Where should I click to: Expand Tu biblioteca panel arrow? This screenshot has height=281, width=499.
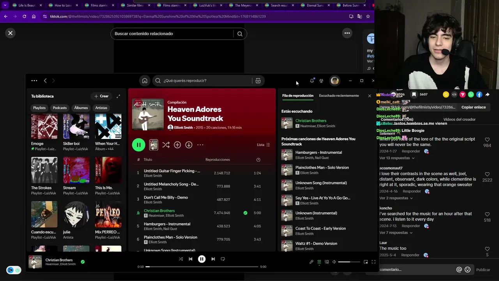tap(118, 96)
